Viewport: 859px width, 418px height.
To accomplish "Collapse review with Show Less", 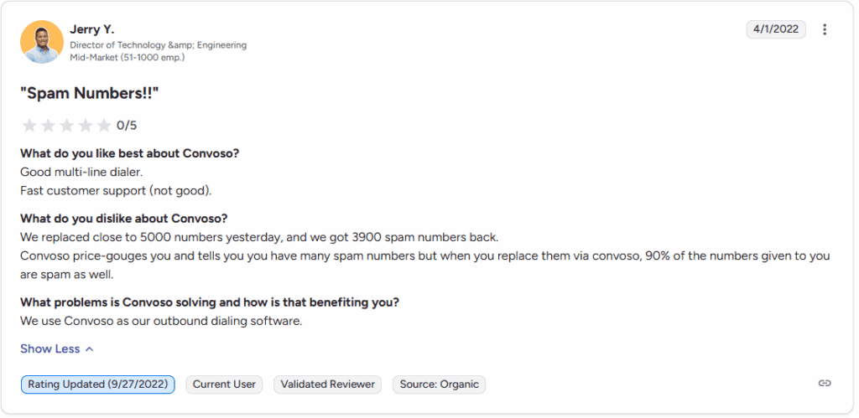I will tap(50, 348).
